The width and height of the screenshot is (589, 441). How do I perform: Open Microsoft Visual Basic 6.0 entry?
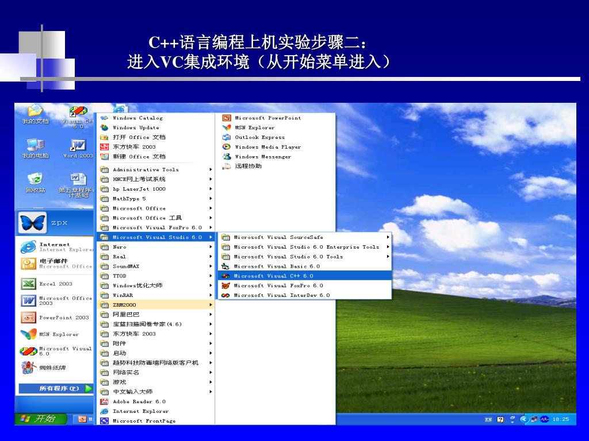coord(305,266)
